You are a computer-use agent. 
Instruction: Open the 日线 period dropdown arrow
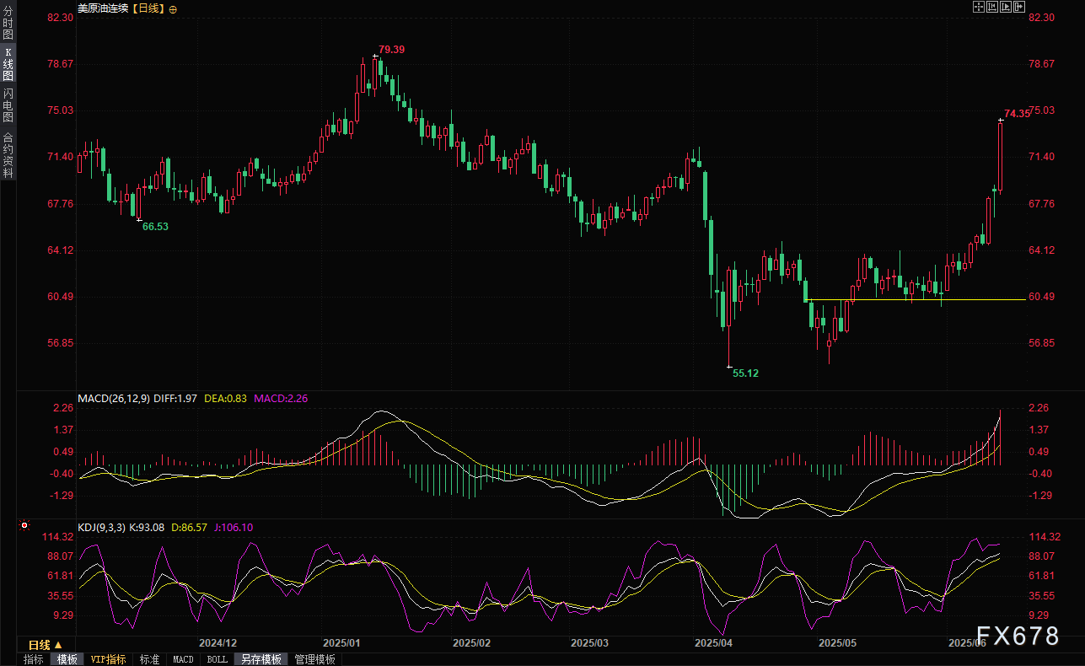point(58,645)
